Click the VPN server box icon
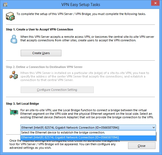This screenshot has height=155, width=162. (x=10, y=16)
